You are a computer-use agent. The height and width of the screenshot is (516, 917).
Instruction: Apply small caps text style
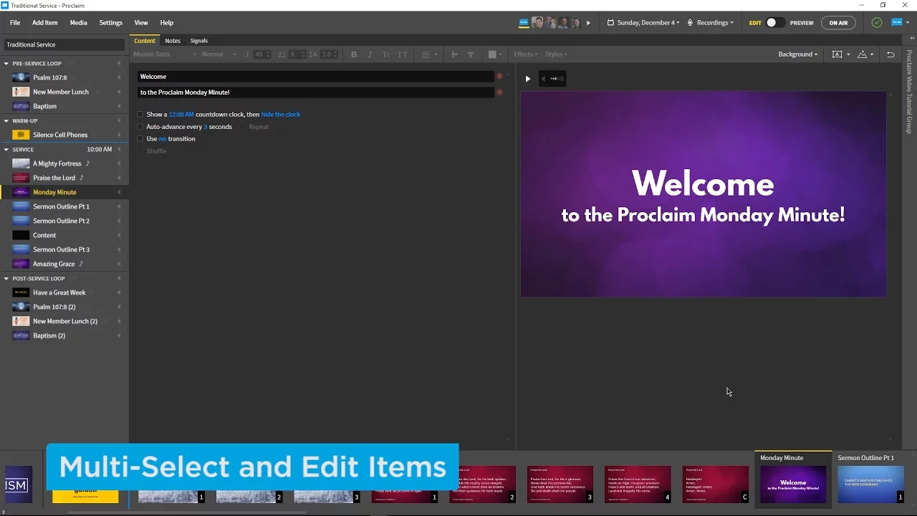[x=386, y=54]
